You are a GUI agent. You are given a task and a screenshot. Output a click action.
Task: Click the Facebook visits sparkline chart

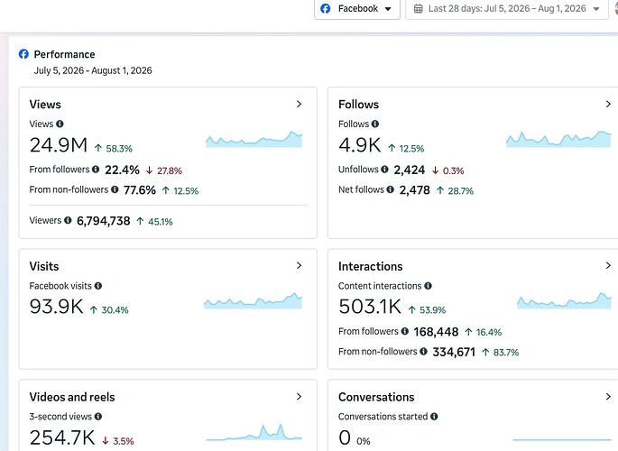coord(253,301)
